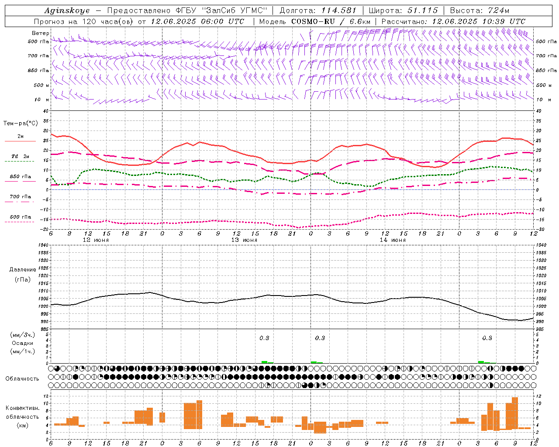The width and height of the screenshot is (559, 447).
Task: Click the latitude value "Широта: 51.115"
Action: point(403,10)
